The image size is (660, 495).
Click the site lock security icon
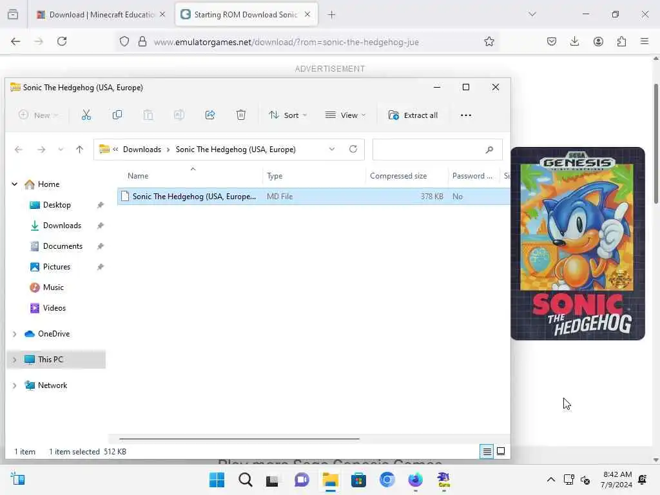[142, 41]
